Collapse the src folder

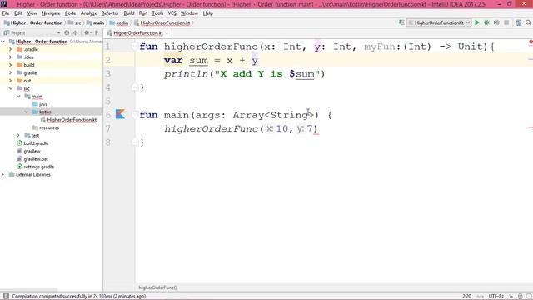[11, 88]
